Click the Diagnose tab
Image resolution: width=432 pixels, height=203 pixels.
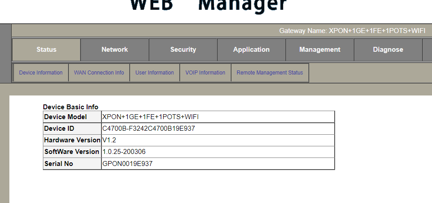point(388,50)
